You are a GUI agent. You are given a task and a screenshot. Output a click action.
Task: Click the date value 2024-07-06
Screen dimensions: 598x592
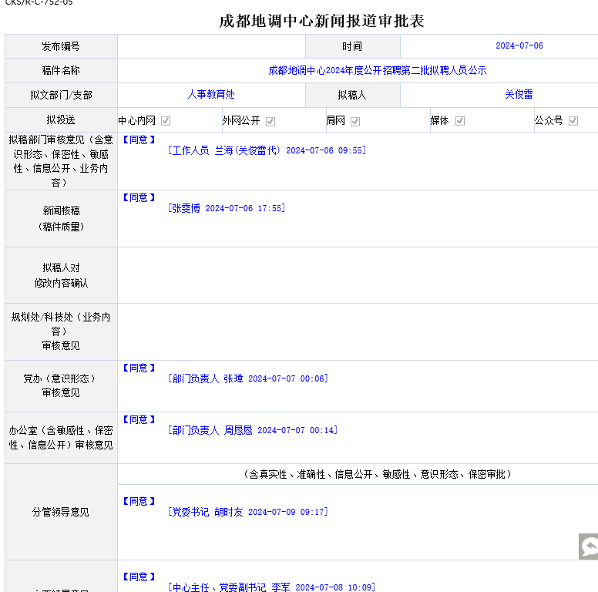[519, 45]
